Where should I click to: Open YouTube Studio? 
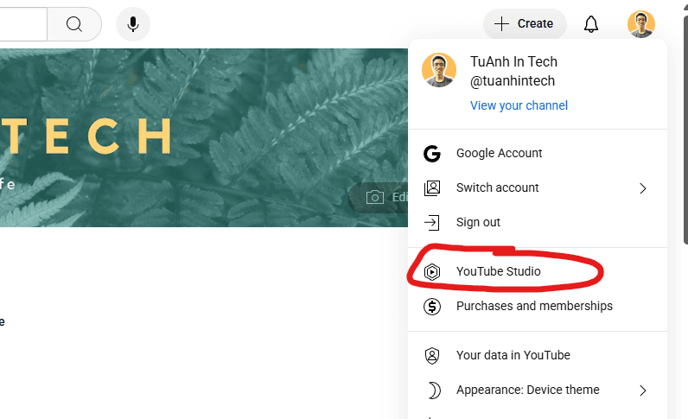(538, 271)
